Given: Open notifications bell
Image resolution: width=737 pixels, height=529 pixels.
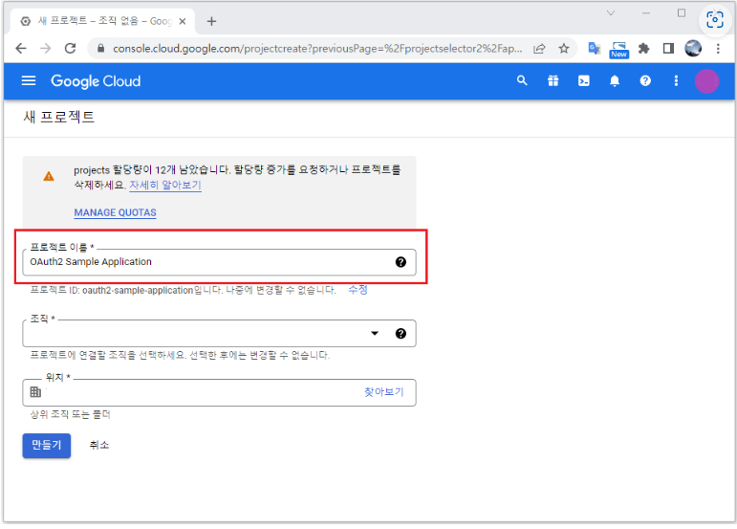Looking at the screenshot, I should pos(615,81).
